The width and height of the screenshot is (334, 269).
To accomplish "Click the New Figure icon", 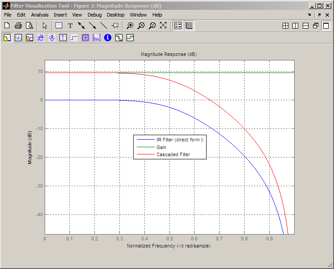I will (7, 26).
